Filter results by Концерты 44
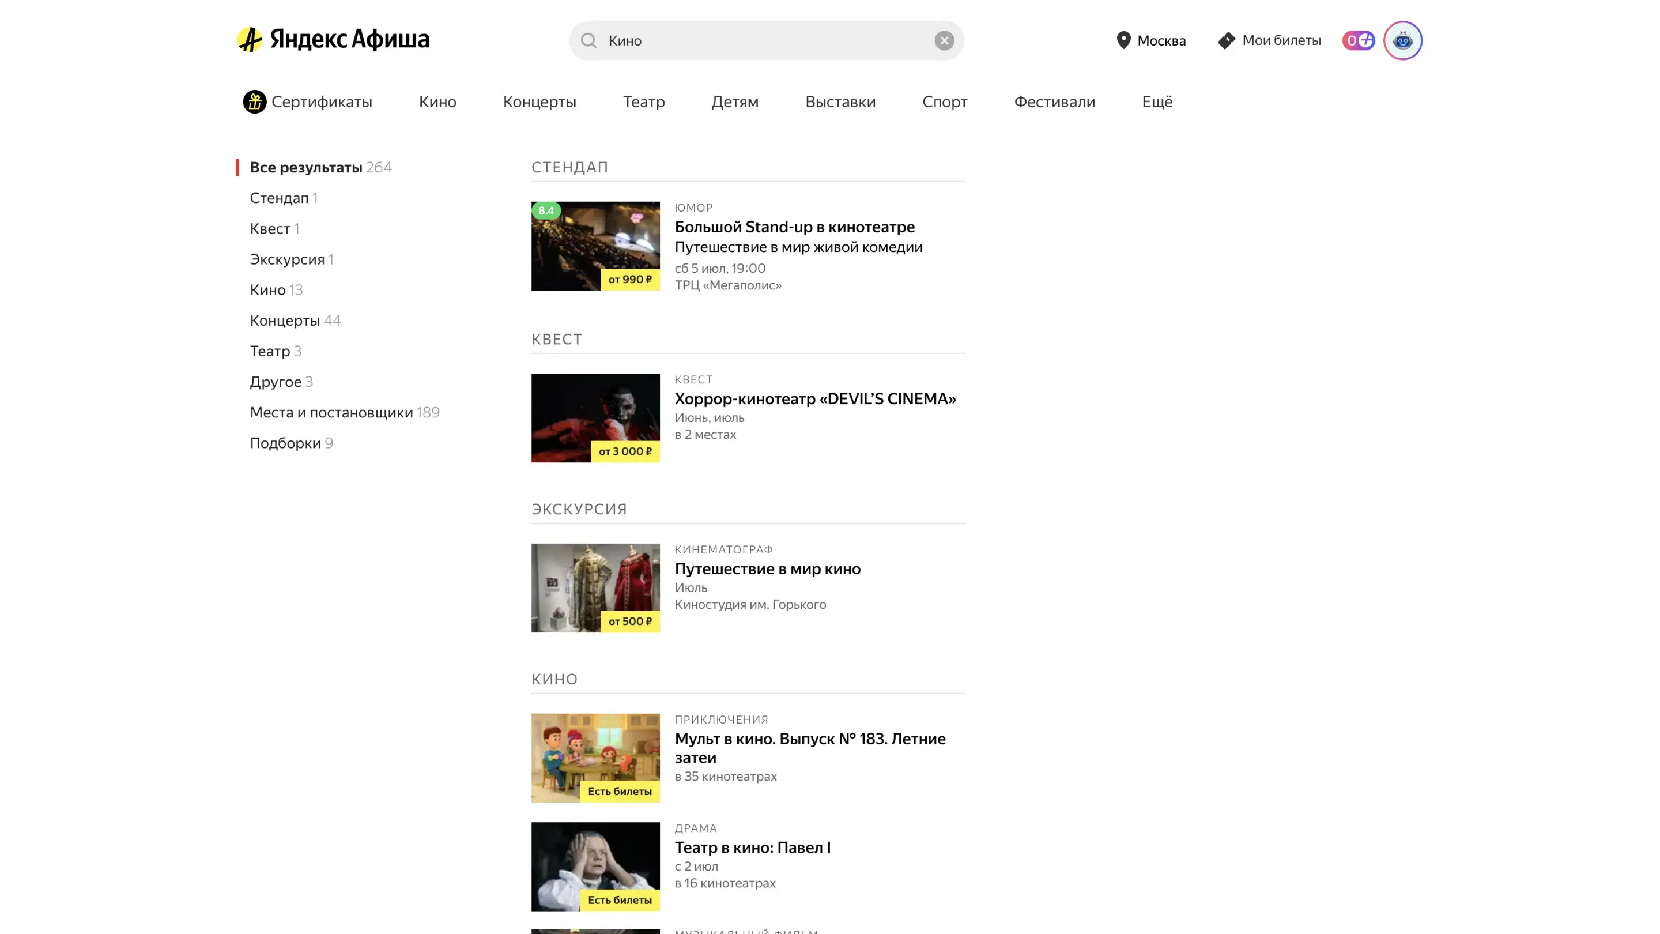 pyautogui.click(x=295, y=321)
